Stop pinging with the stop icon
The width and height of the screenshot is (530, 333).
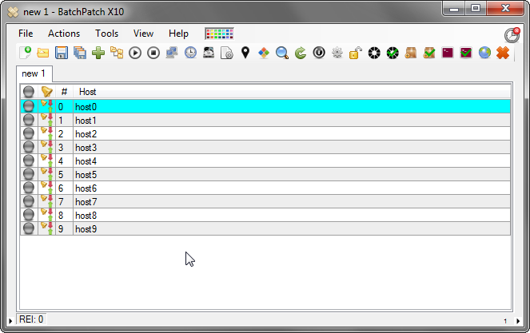coord(153,53)
